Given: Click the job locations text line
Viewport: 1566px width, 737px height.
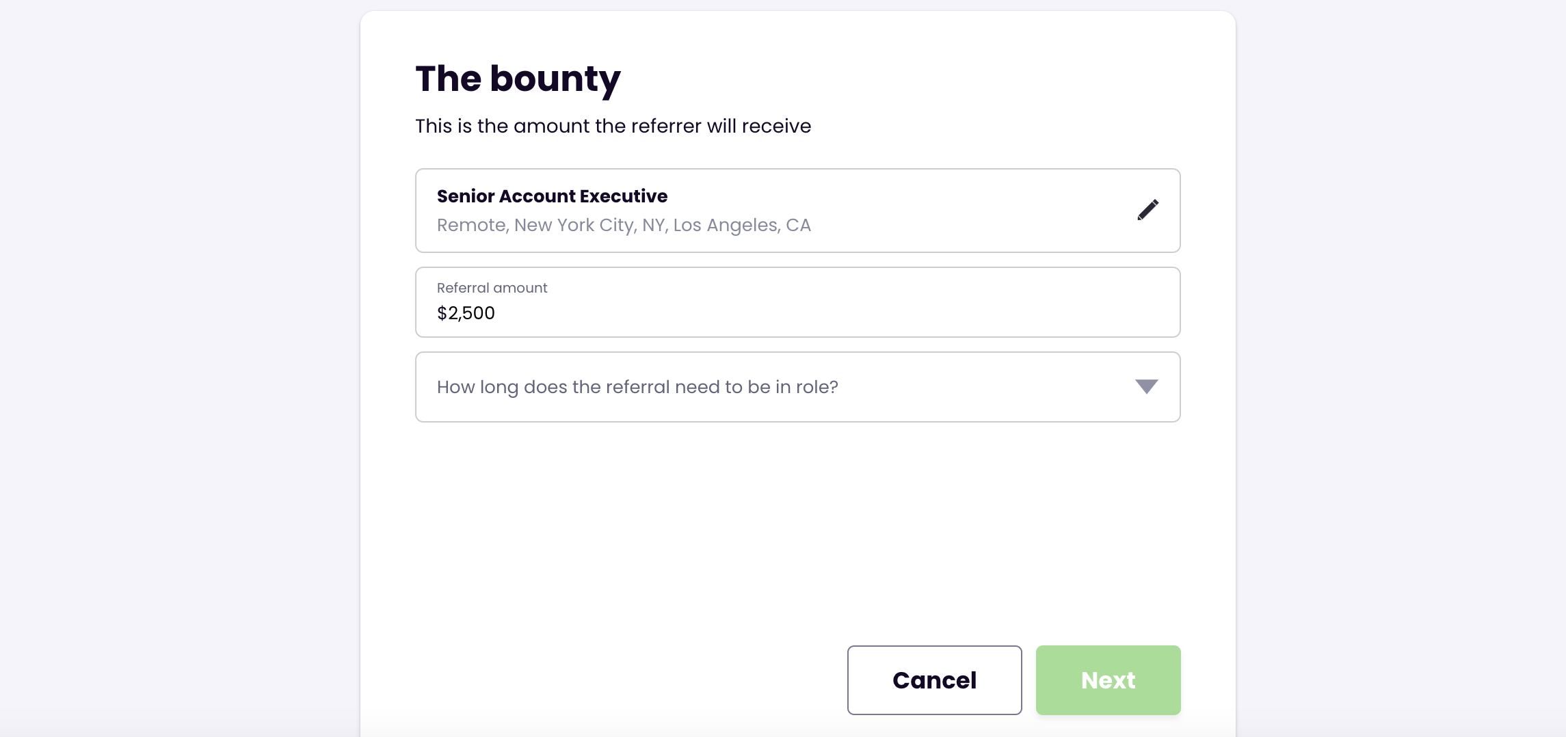Looking at the screenshot, I should tap(623, 225).
